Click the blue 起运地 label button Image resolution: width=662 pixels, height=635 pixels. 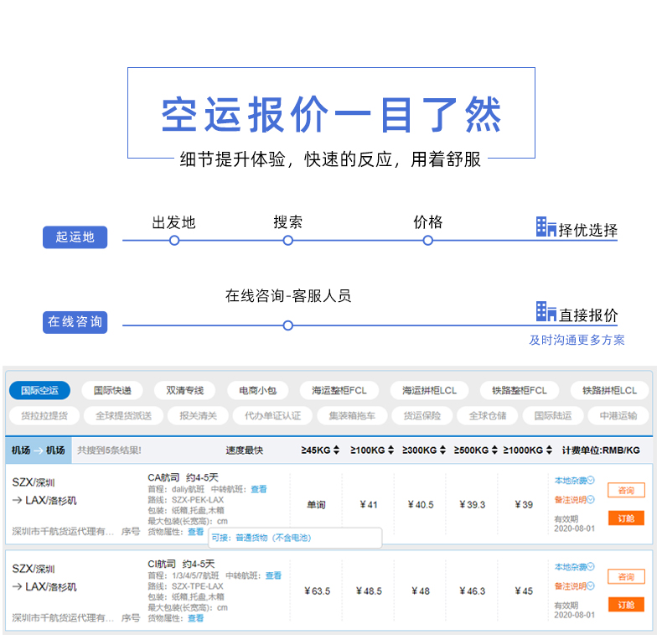[75, 237]
